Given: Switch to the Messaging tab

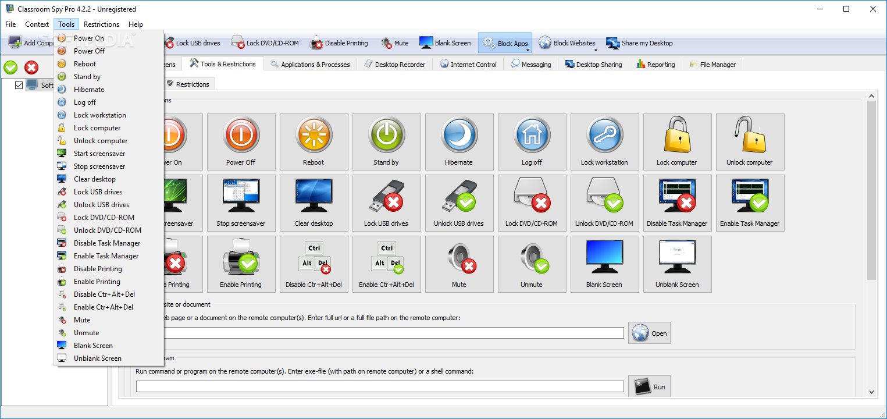Looking at the screenshot, I should coord(531,65).
